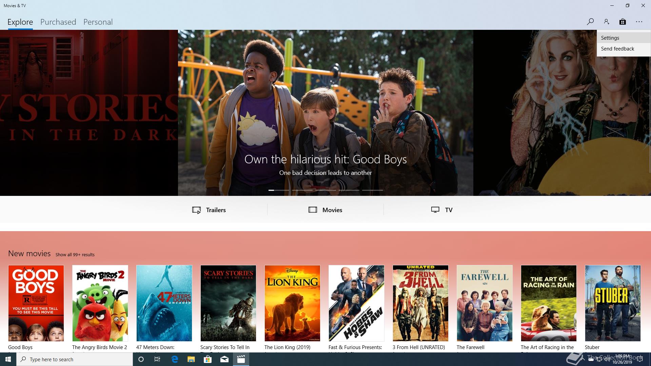
Task: Select the first carousel page indicator
Action: 279,190
